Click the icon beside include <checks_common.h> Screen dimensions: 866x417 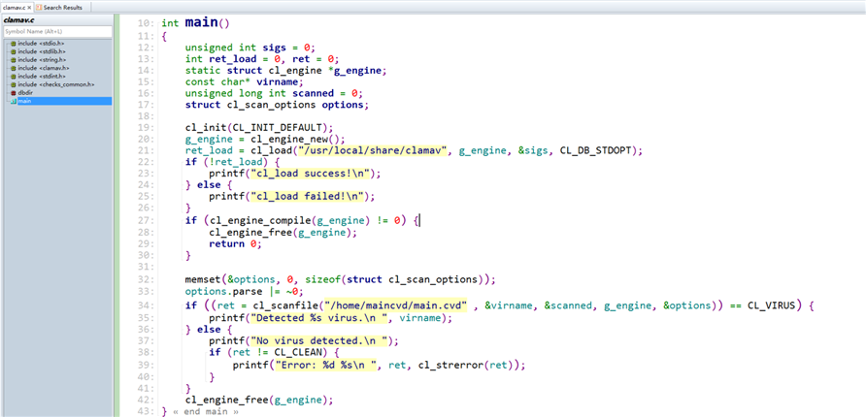[x=14, y=84]
